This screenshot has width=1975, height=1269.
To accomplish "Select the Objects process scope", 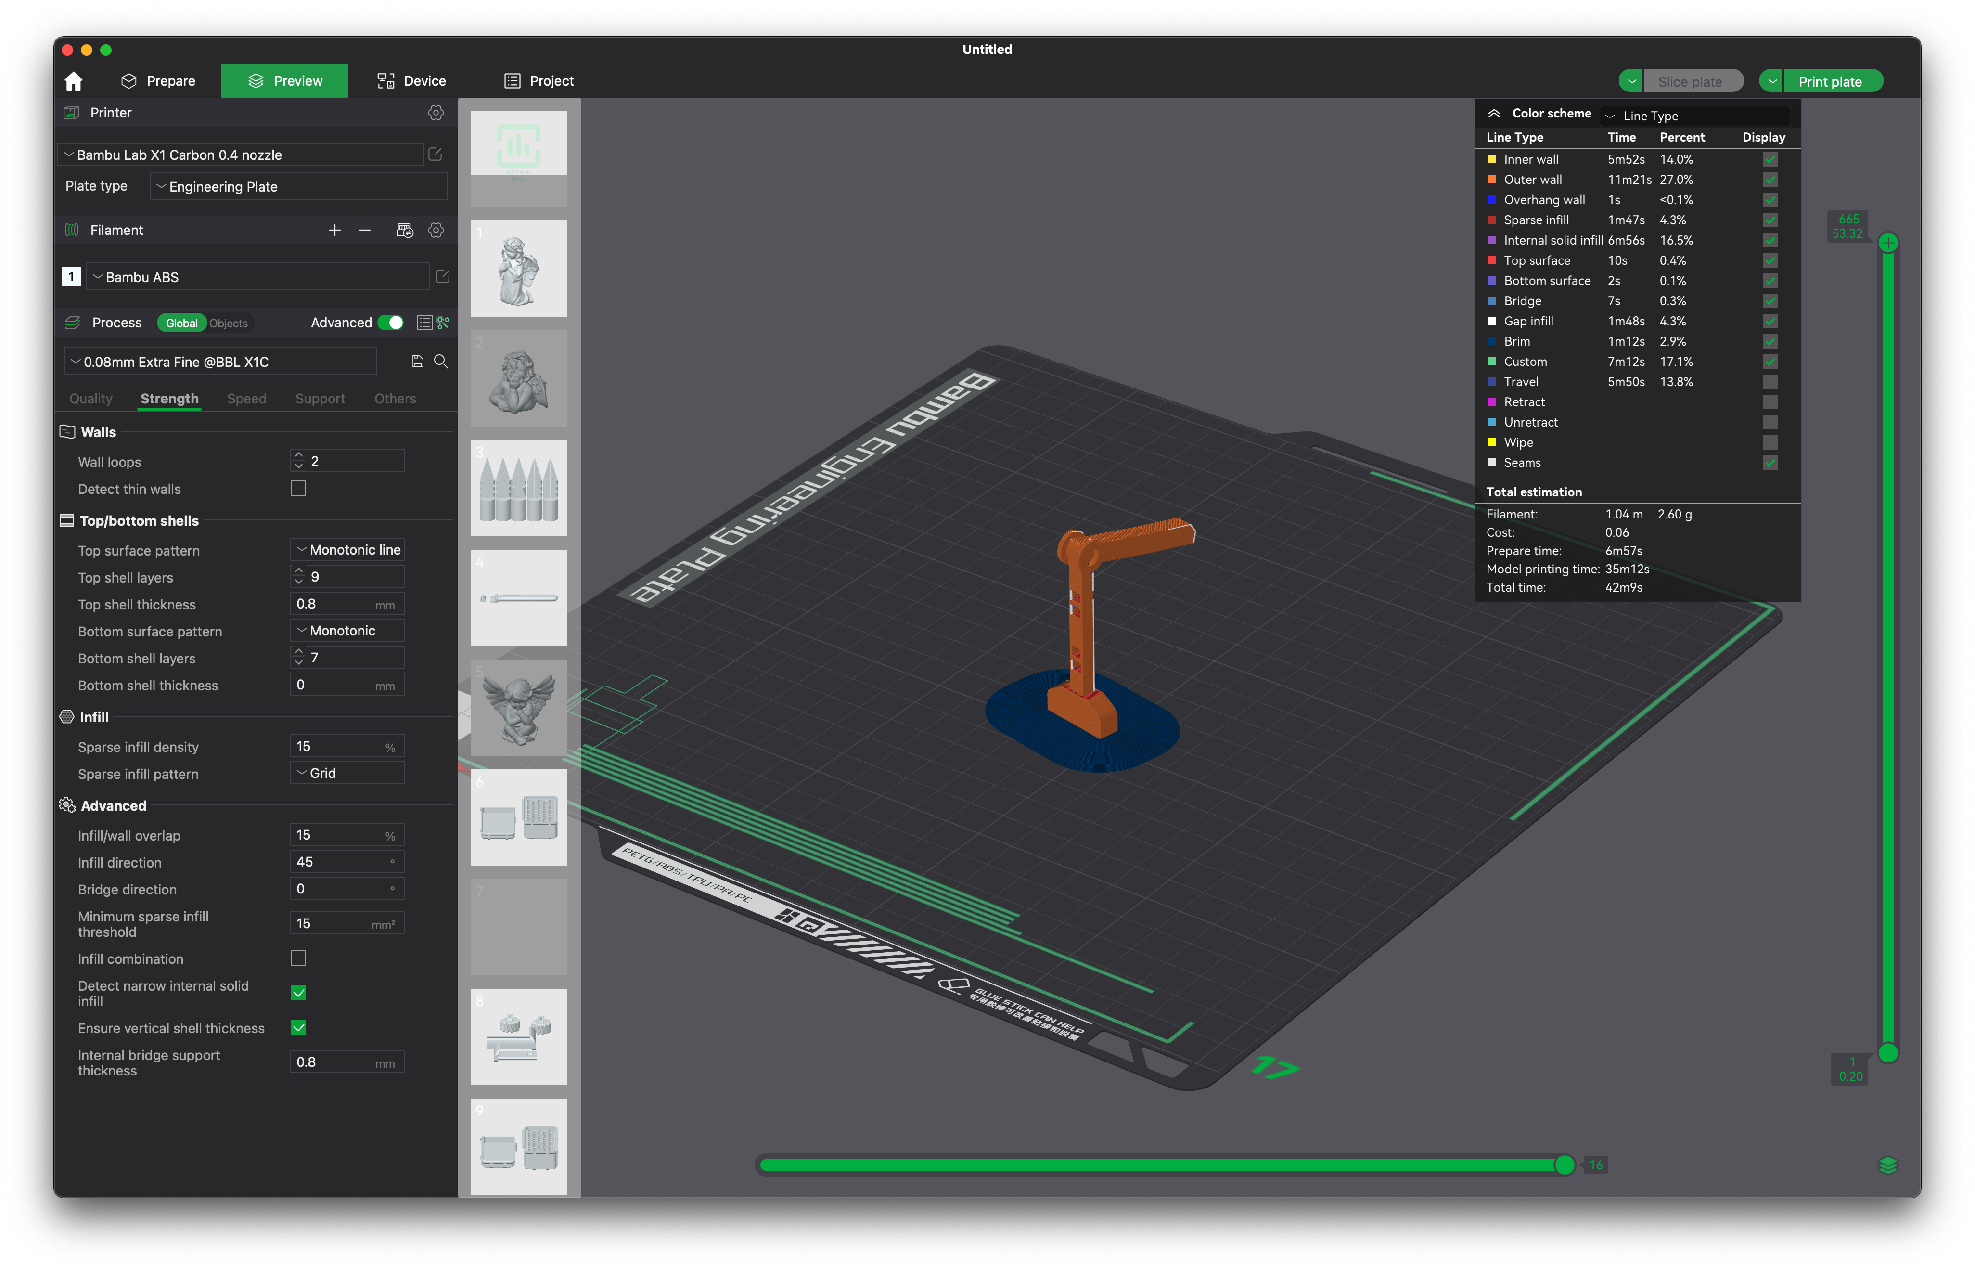I will click(228, 323).
